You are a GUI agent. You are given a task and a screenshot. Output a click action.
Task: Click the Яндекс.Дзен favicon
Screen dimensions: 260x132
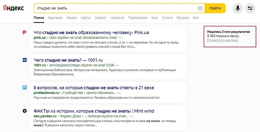25,111
